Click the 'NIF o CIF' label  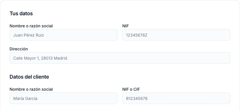tap(131, 89)
